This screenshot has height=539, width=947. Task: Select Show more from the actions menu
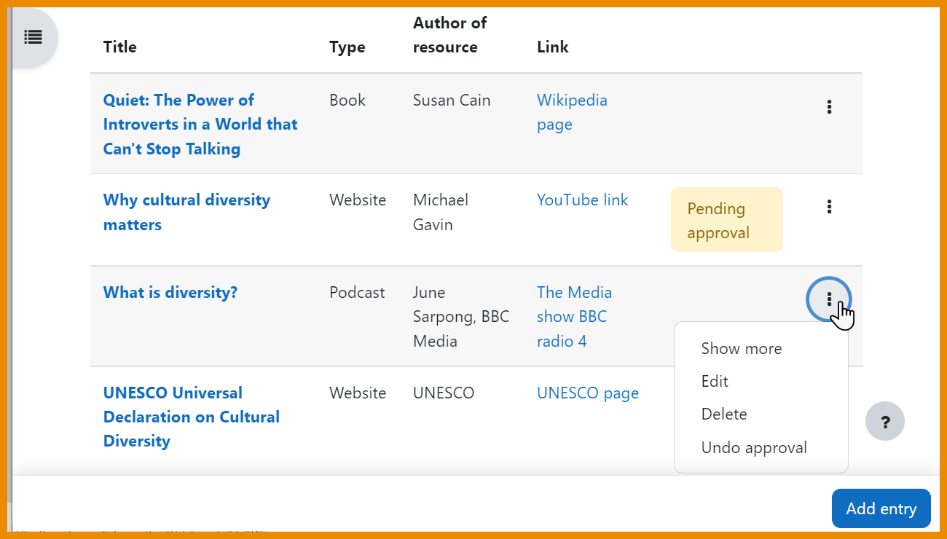(x=741, y=349)
